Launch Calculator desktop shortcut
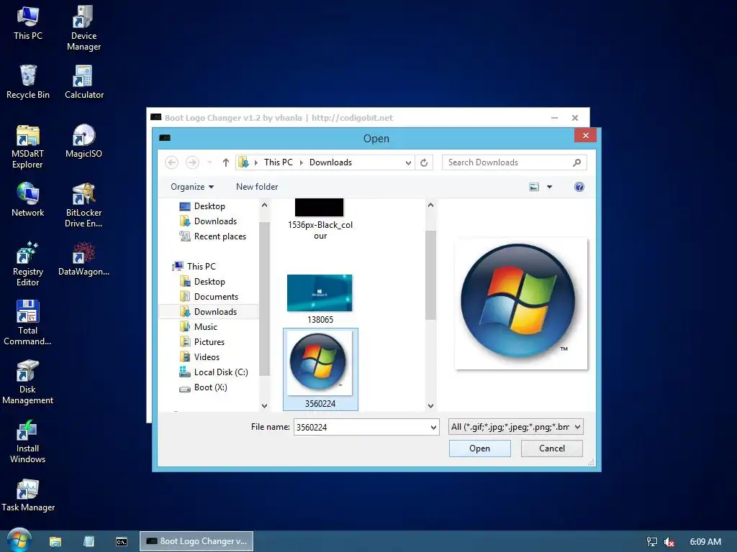The height and width of the screenshot is (552, 737). pyautogui.click(x=83, y=81)
